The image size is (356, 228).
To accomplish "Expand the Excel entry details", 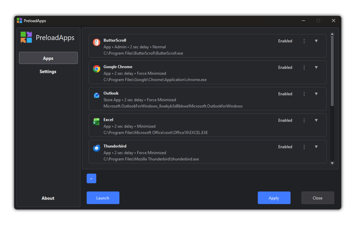I will coord(316,120).
